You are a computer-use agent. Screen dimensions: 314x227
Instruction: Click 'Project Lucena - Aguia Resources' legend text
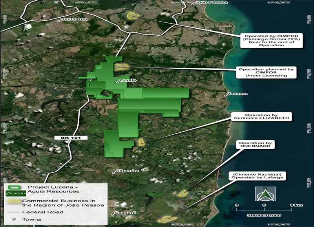tap(53, 189)
